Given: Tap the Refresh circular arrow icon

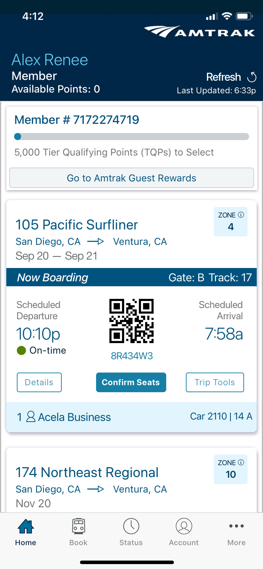Looking at the screenshot, I should (x=252, y=77).
